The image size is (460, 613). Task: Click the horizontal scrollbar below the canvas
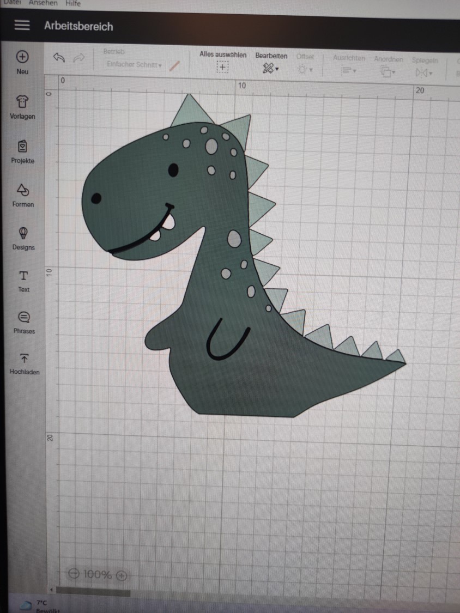[x=93, y=592]
